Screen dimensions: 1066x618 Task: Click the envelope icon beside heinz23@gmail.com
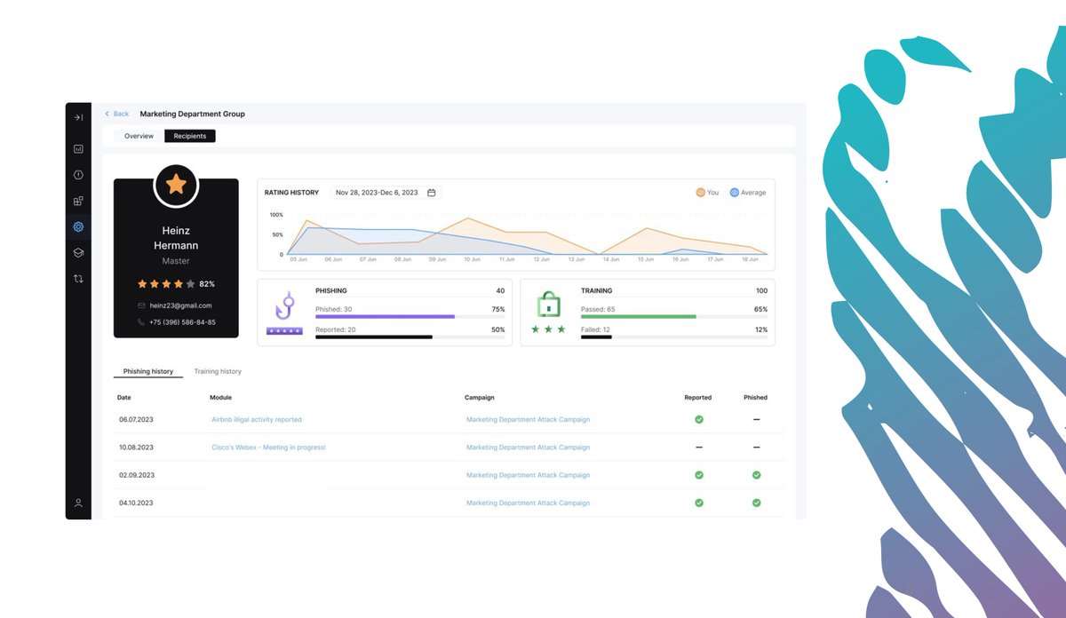click(x=141, y=305)
